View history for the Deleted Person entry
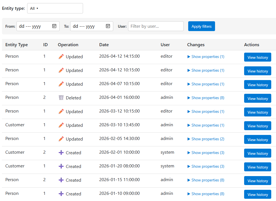Image resolution: width=276 pixels, height=201 pixels. point(258,99)
